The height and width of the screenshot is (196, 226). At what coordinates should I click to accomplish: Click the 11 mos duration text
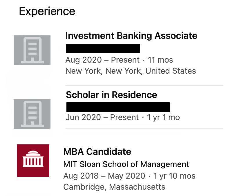click(x=160, y=60)
